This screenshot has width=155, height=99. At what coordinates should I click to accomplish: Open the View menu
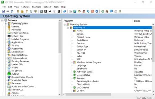coord(17,7)
